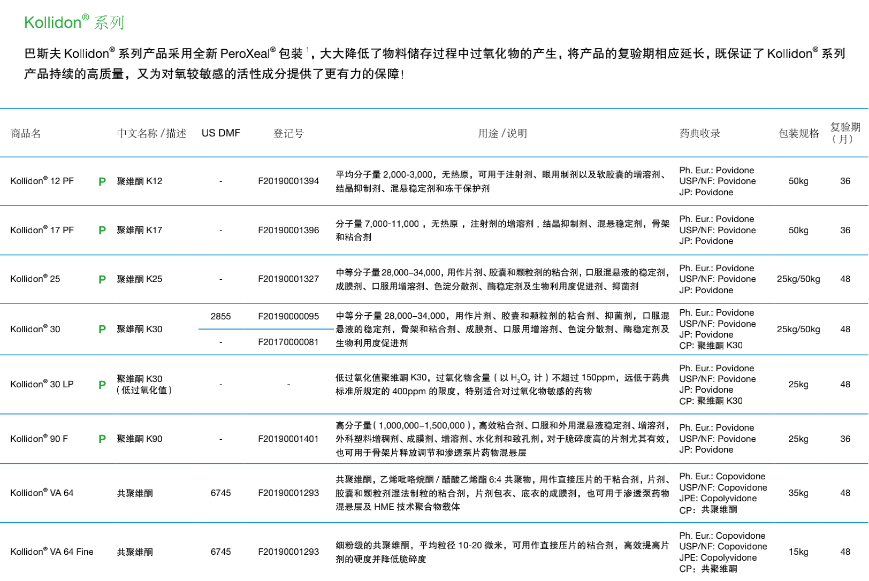The height and width of the screenshot is (581, 869).
Task: Click registration number F20190001401
Action: point(288,439)
